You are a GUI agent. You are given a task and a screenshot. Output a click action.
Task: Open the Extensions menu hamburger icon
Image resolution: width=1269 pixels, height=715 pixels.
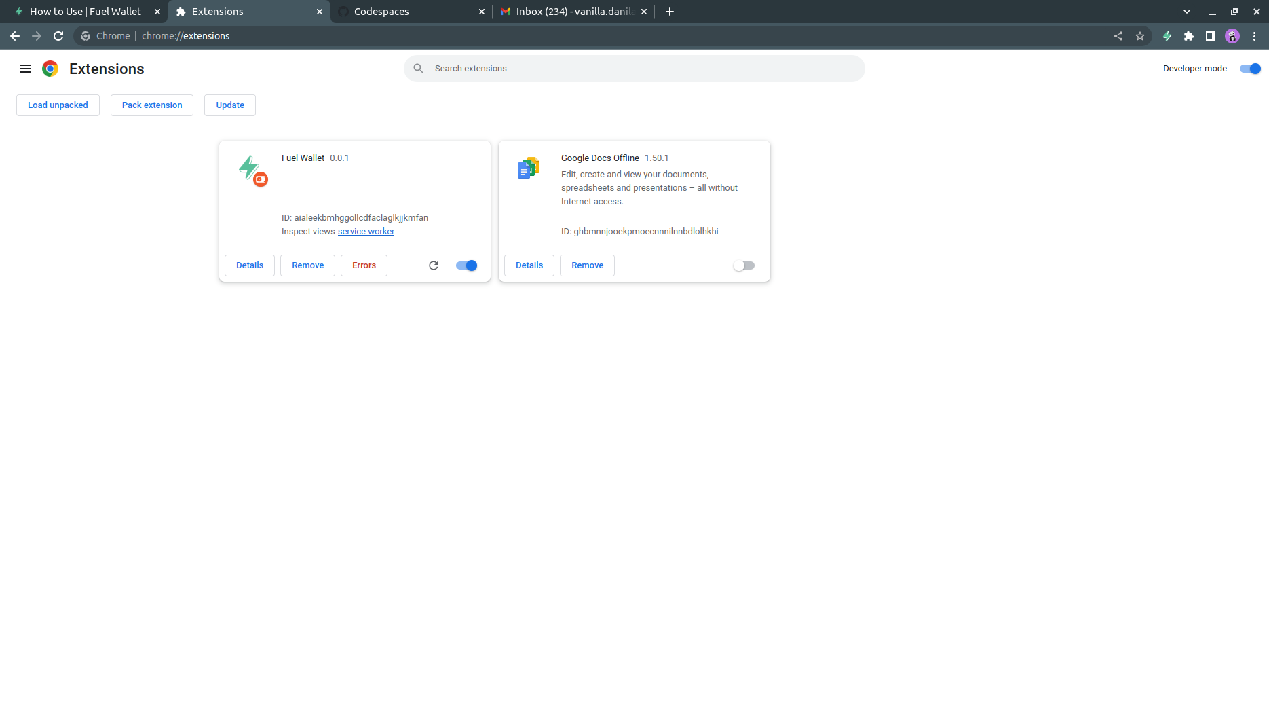pyautogui.click(x=25, y=69)
